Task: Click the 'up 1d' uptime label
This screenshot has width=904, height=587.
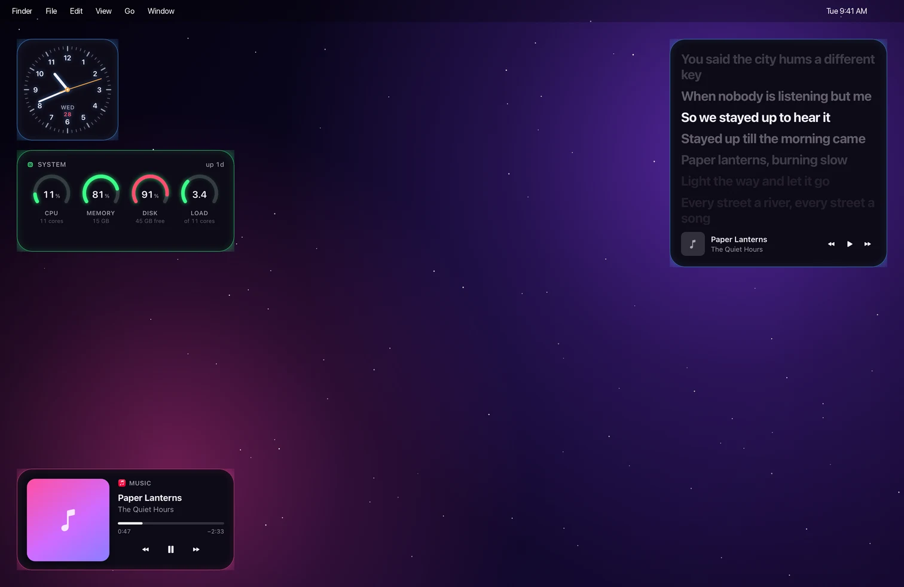Action: (215, 164)
